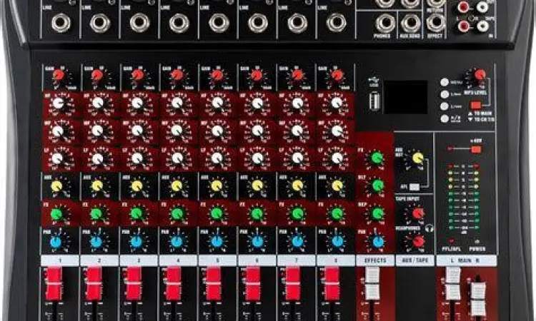
Task: Click channel 8 blue PAN knob
Action: click(337, 242)
